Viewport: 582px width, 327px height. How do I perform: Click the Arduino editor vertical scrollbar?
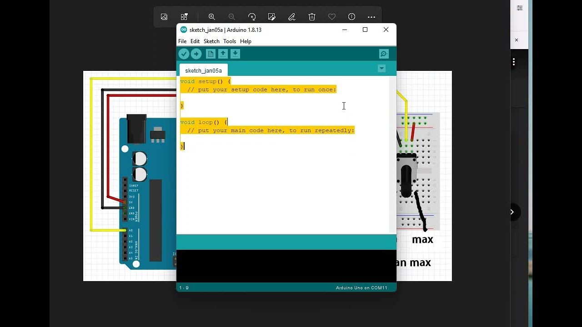[392, 154]
